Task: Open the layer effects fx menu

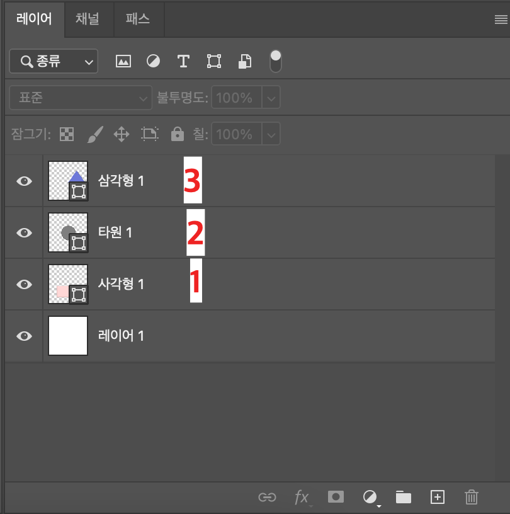Action: coord(302,497)
